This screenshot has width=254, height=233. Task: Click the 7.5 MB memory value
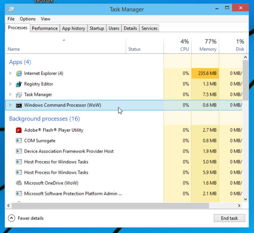(210, 94)
